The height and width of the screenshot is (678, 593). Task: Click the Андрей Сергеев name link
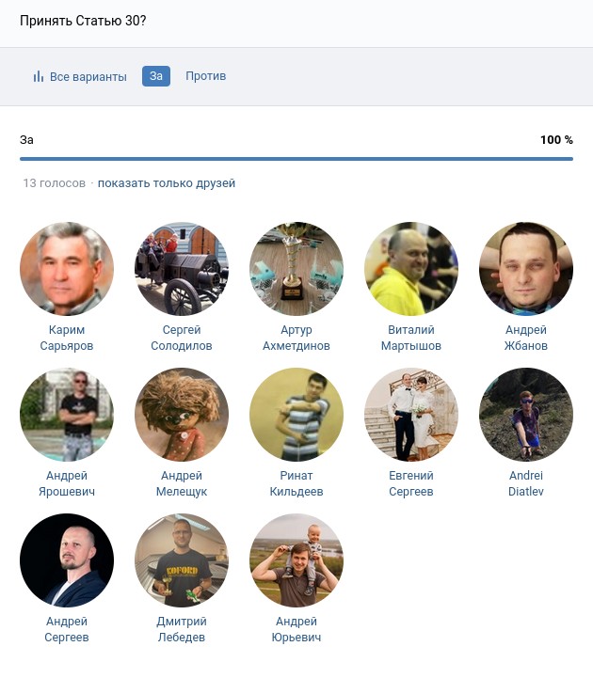coord(67,629)
